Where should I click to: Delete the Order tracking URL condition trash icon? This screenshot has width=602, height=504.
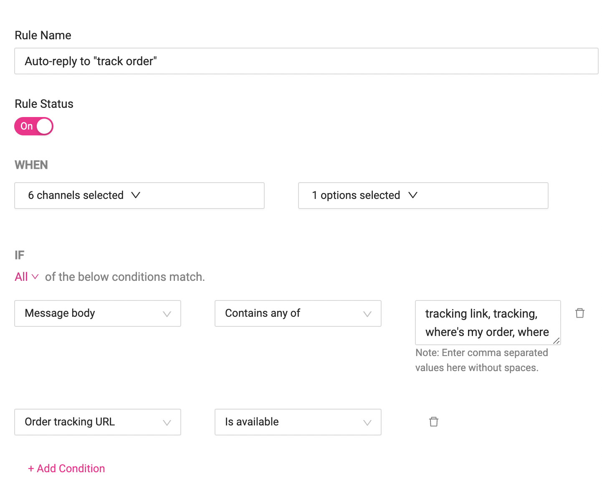(x=434, y=422)
